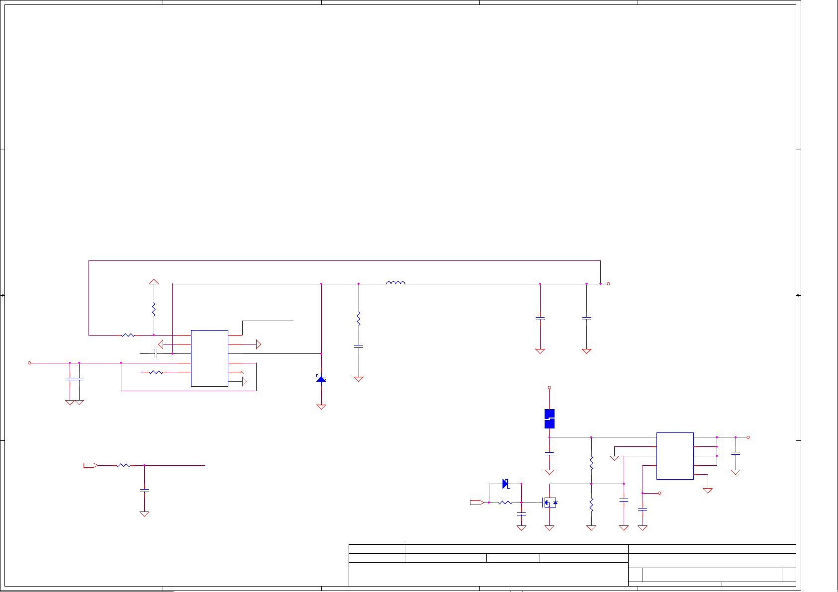Click the off-page connector at bottom left
This screenshot has height=592, width=838.
click(x=91, y=465)
